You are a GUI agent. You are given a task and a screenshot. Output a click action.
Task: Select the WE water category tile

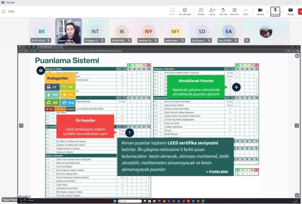[52, 95]
